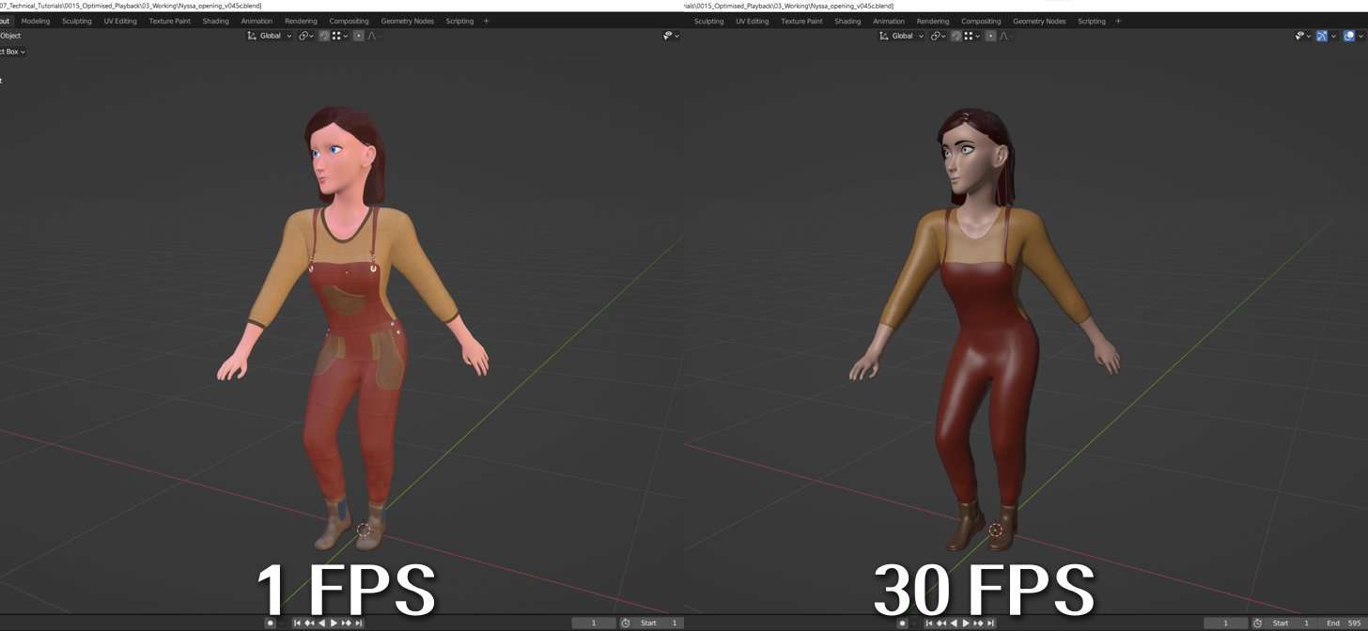The width and height of the screenshot is (1368, 631).
Task: Jump to end frame in right window
Action: point(990,623)
